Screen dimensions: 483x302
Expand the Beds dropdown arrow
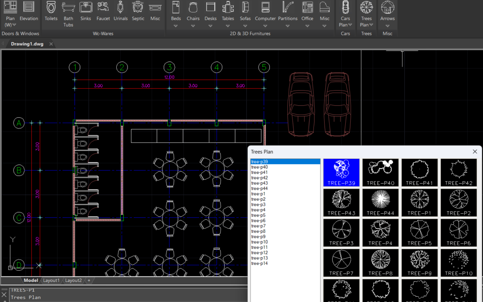(176, 26)
